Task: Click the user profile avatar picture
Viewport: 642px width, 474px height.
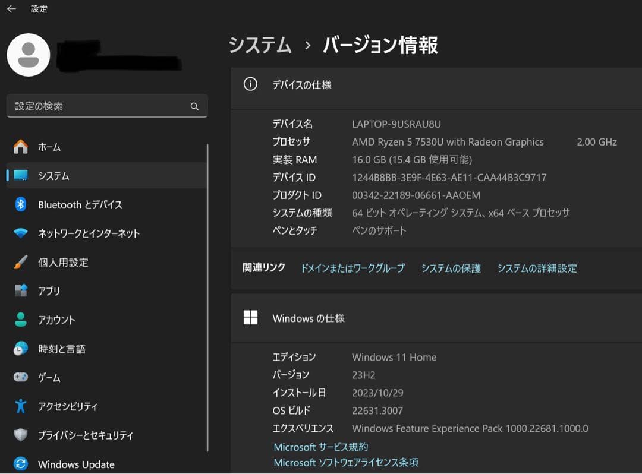Action: (28, 55)
